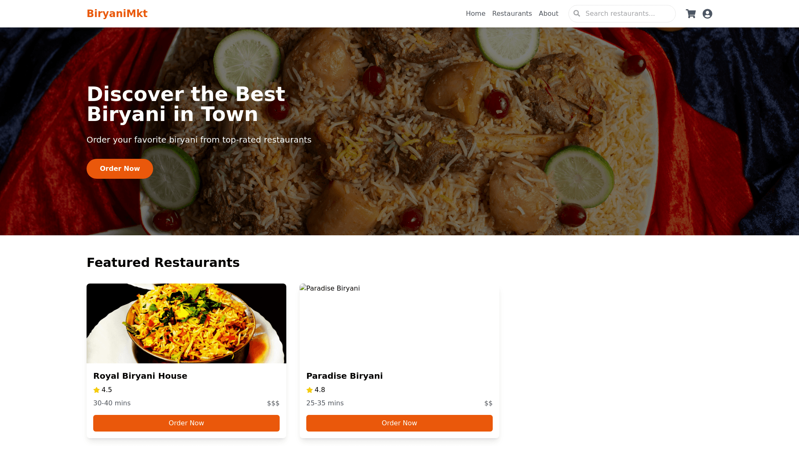Focus the Search restaurants input field
The height and width of the screenshot is (449, 799).
pyautogui.click(x=622, y=14)
